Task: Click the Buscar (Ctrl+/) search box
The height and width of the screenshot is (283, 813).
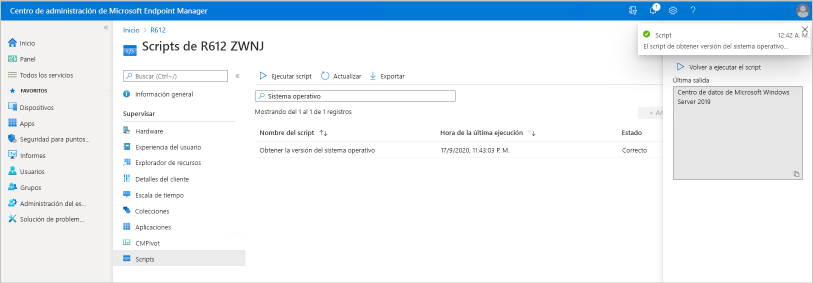Action: point(175,76)
